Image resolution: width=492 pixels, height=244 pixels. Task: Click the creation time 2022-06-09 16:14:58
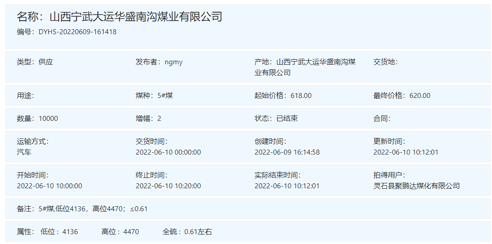click(x=287, y=152)
